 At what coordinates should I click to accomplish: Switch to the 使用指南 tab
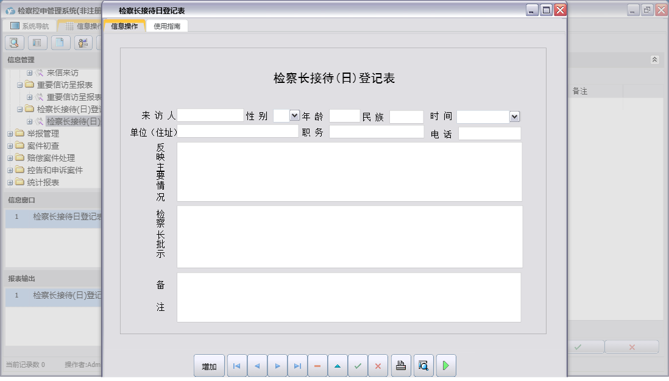tap(166, 26)
